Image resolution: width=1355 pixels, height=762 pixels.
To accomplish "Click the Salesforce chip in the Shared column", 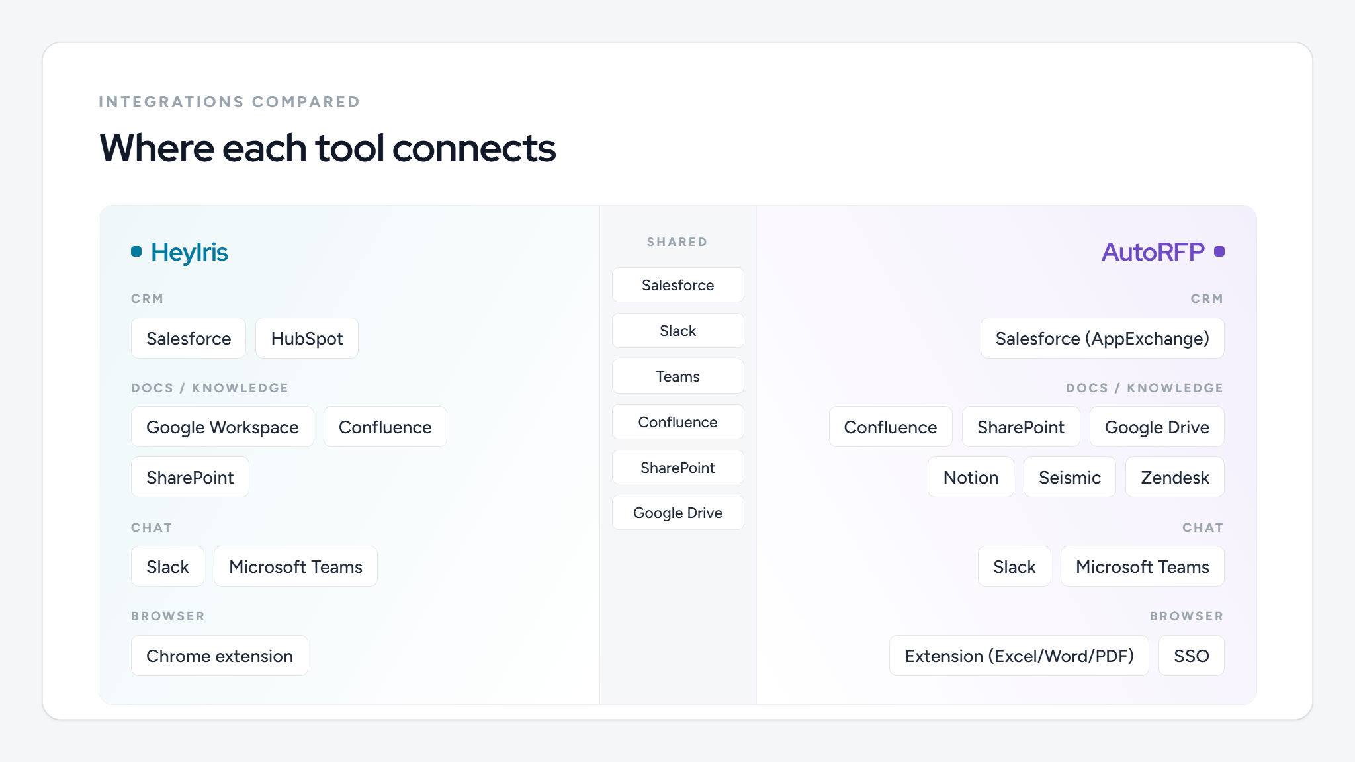I will [678, 285].
